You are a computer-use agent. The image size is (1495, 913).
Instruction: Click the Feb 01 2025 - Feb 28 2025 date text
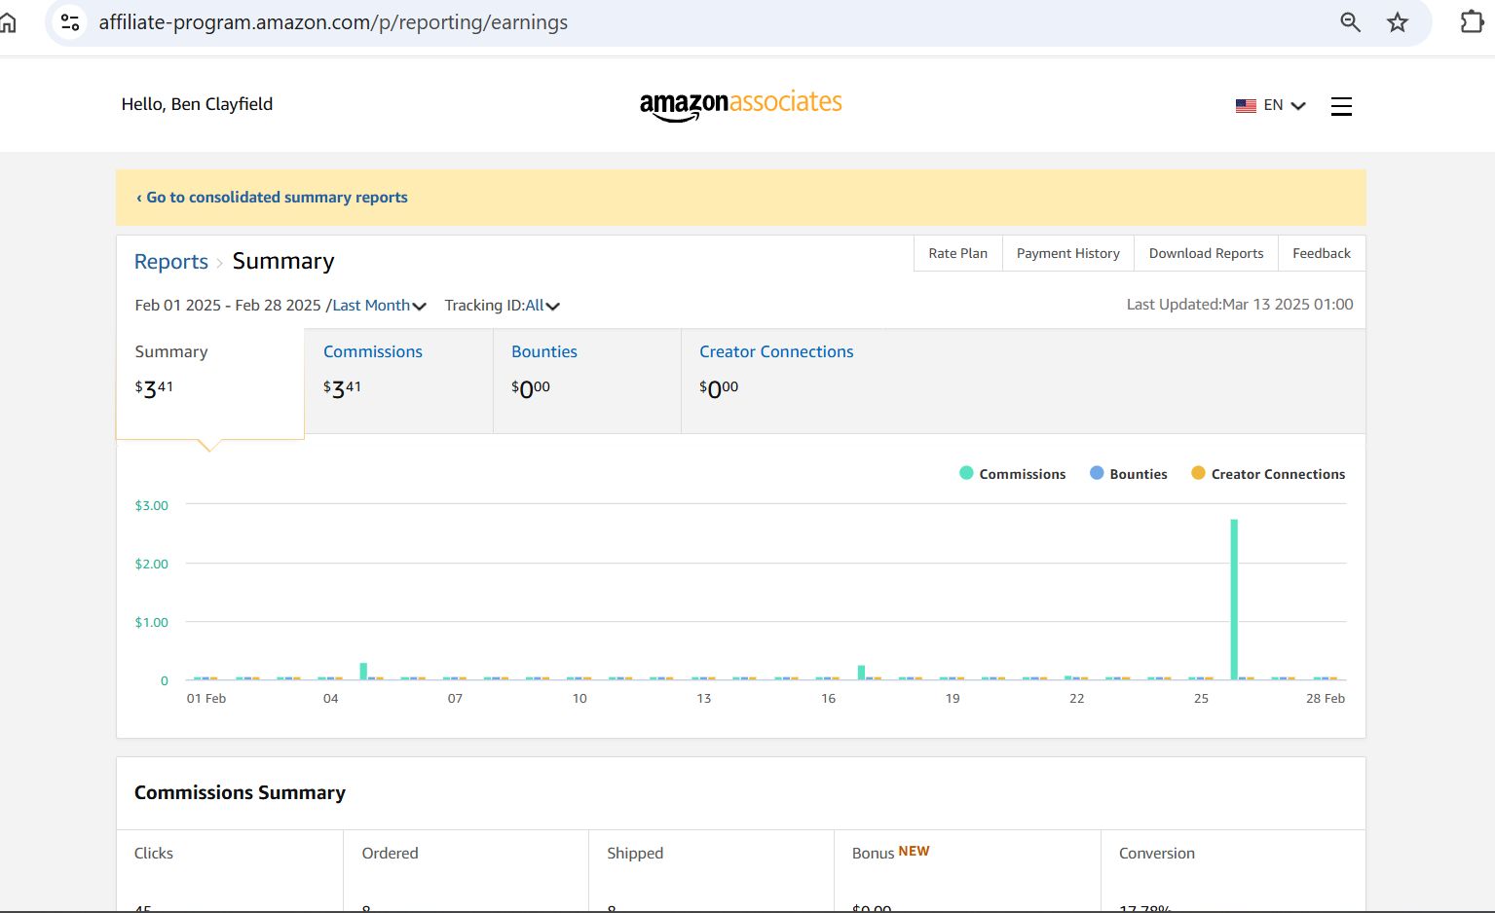228,306
